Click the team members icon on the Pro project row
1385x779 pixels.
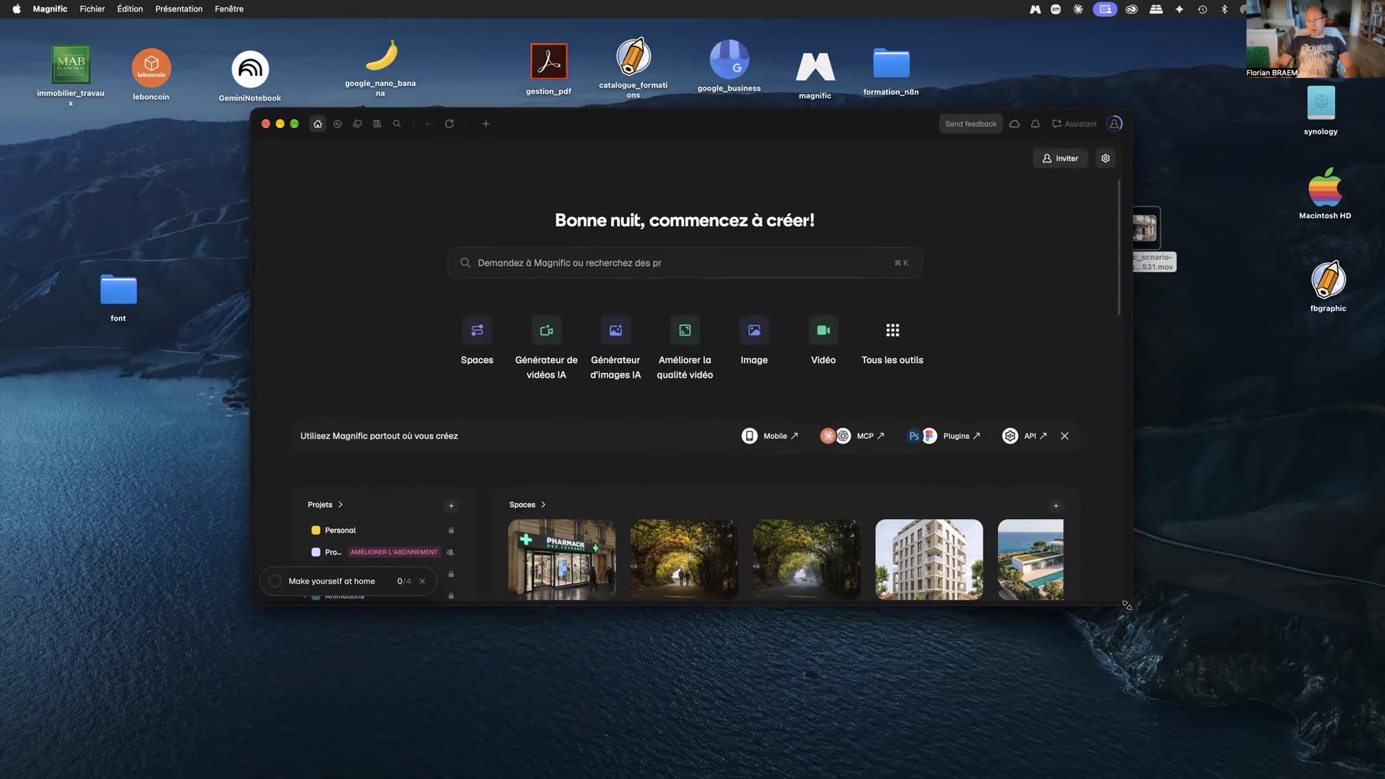pos(451,552)
